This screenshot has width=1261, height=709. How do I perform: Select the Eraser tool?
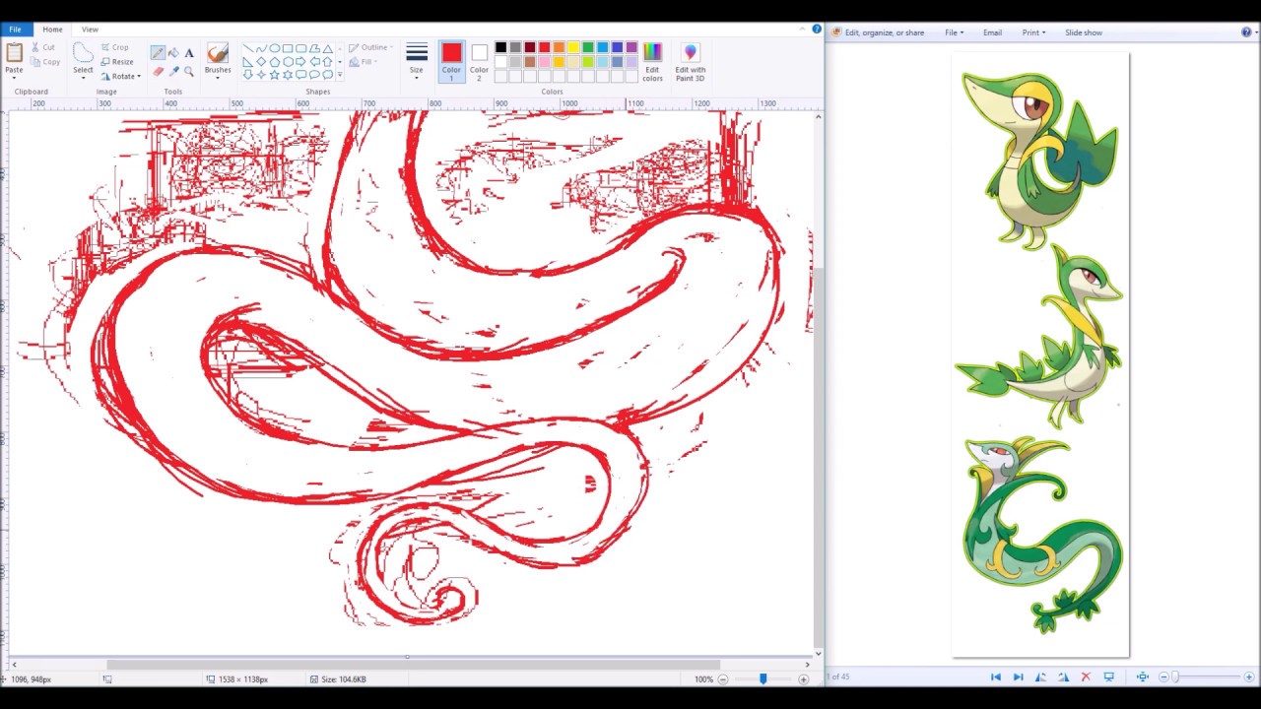pos(158,71)
